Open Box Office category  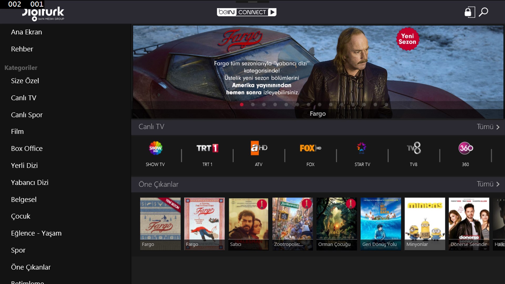[x=27, y=149]
